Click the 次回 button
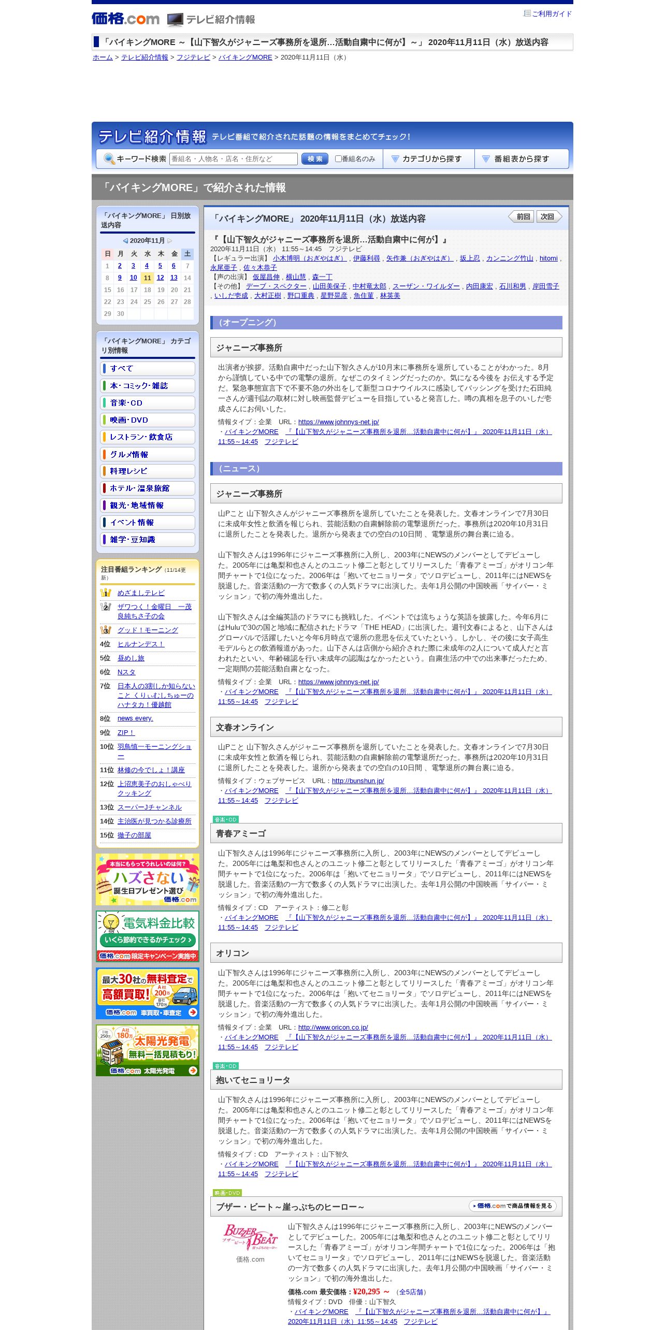This screenshot has width=665, height=1330. (x=549, y=216)
